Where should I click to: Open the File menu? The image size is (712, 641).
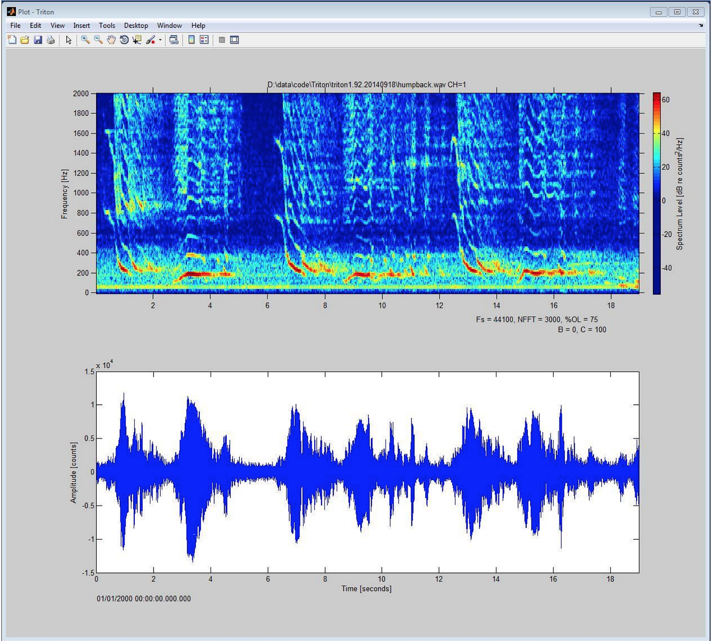click(x=15, y=25)
